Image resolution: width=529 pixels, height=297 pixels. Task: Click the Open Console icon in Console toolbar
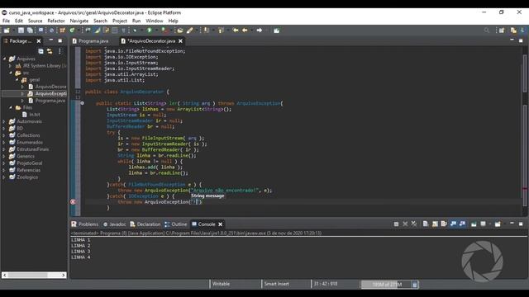point(498,224)
